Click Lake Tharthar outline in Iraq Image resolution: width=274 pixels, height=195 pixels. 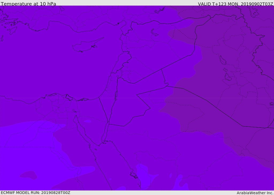[223, 60]
